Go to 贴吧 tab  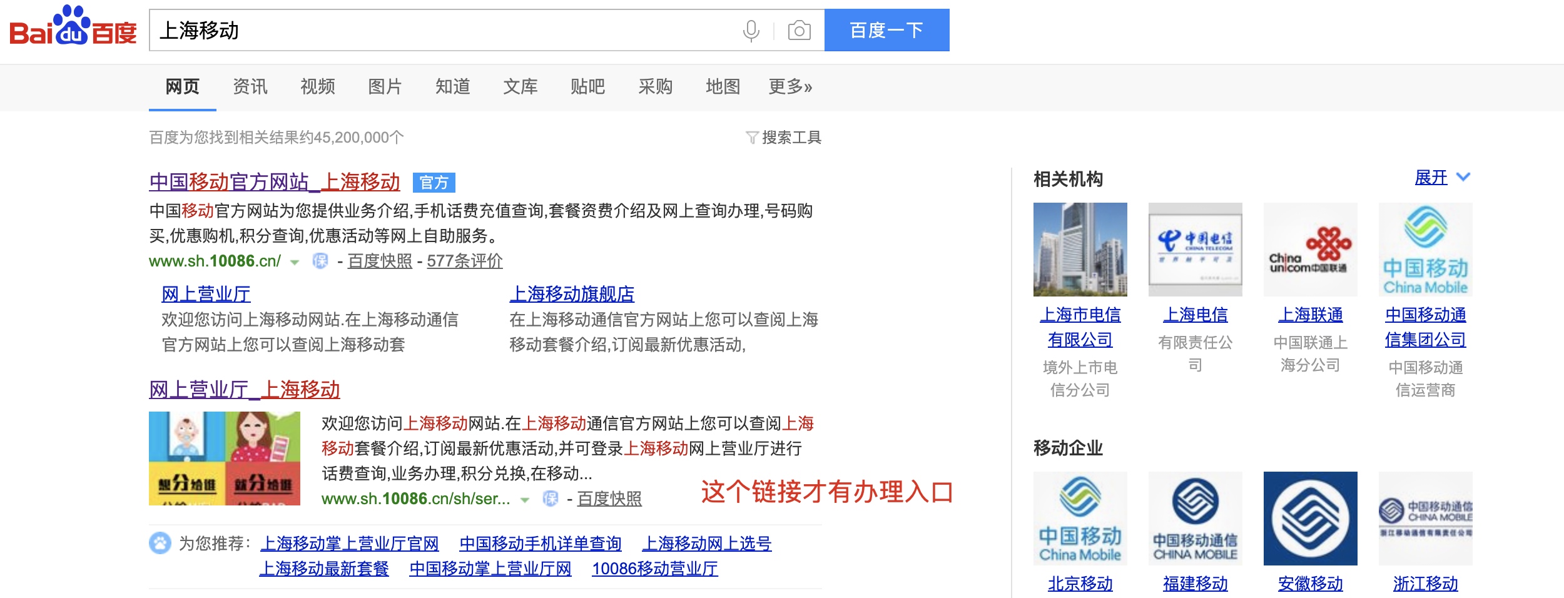click(587, 86)
